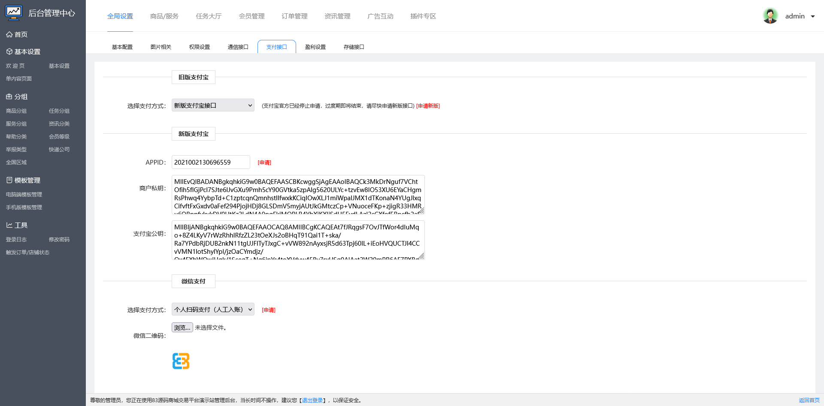Open 单内容页面 in the sidebar

(x=19, y=78)
